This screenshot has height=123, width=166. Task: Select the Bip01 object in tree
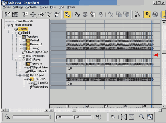tap(26, 33)
